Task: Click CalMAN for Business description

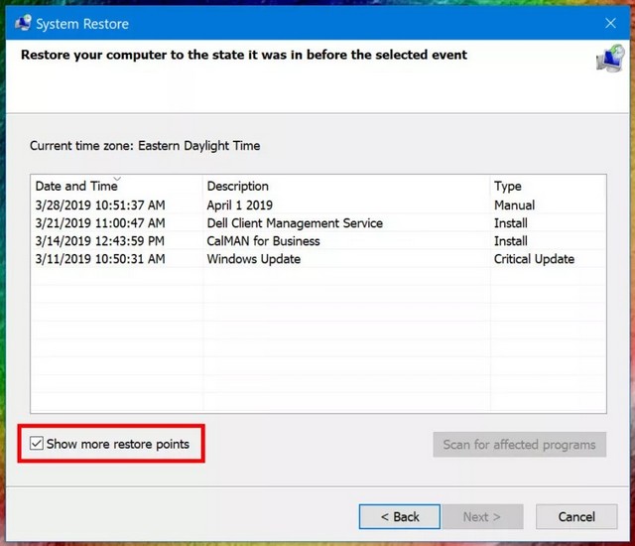Action: [x=263, y=241]
